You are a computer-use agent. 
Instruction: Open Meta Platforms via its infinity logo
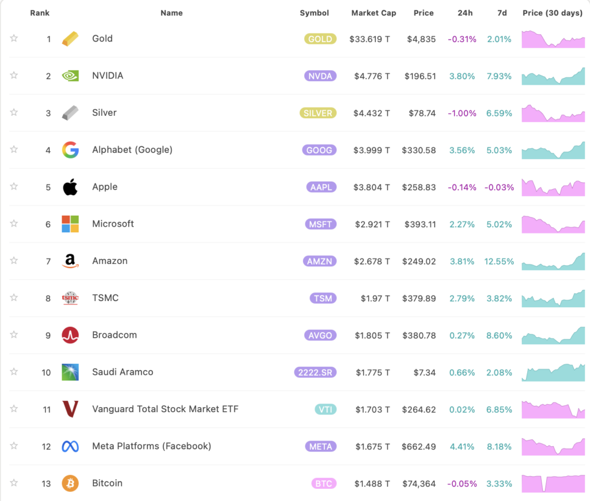[x=70, y=446]
